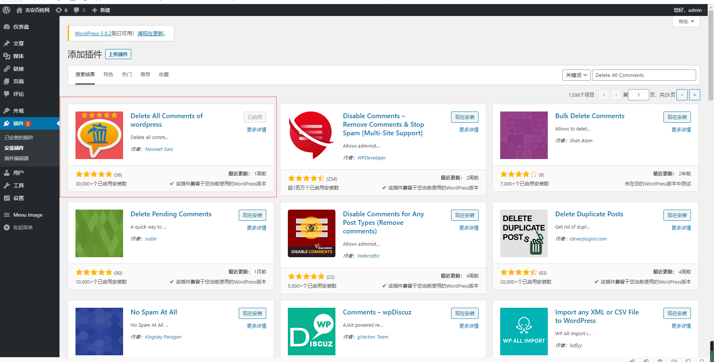Click the wpDiscuz plugin logo

point(312,332)
